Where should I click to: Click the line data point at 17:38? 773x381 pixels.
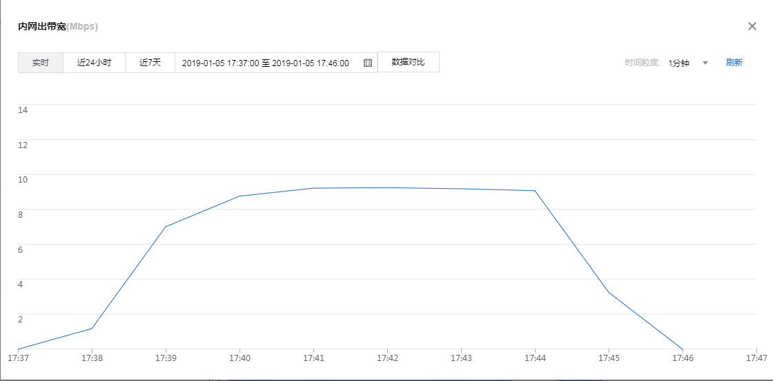coord(92,328)
